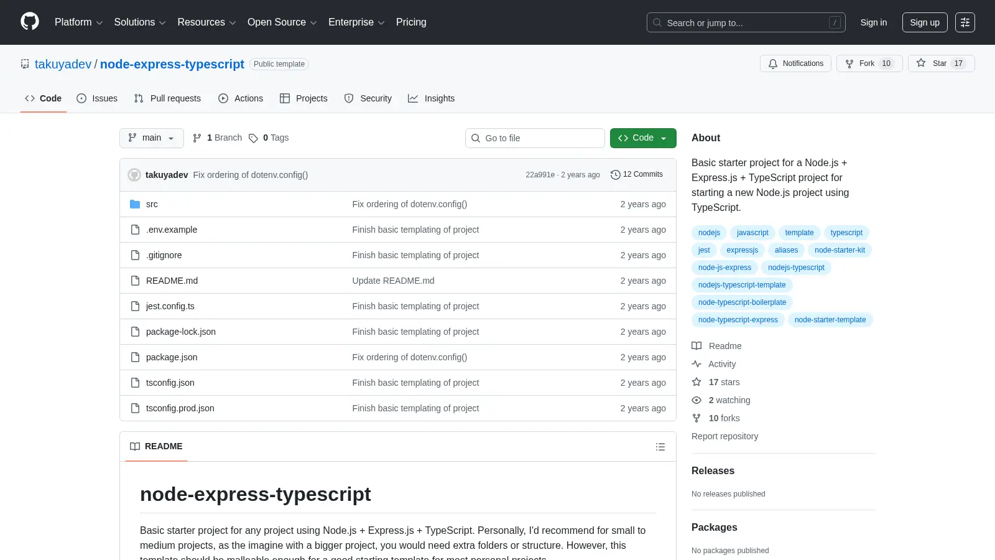This screenshot has width=995, height=560.
Task: Open the node-express-typescript repository link
Action: 172,64
